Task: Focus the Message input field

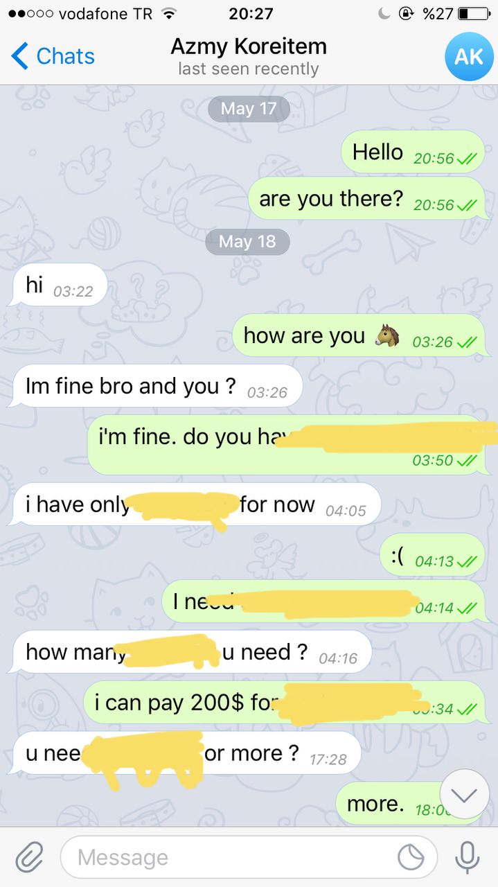Action: pos(249,858)
